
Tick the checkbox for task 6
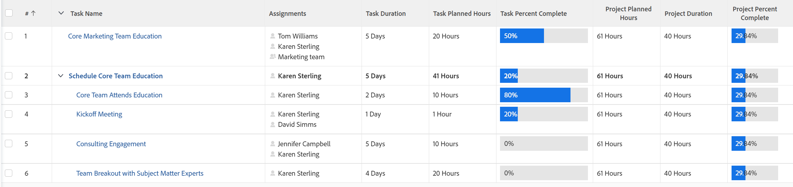point(9,173)
